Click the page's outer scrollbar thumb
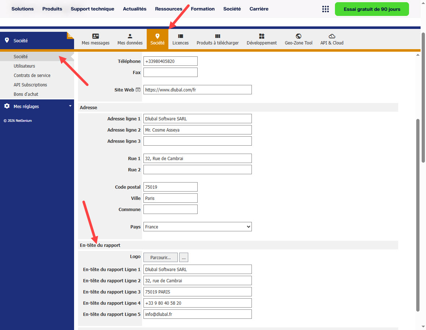 tap(423, 98)
